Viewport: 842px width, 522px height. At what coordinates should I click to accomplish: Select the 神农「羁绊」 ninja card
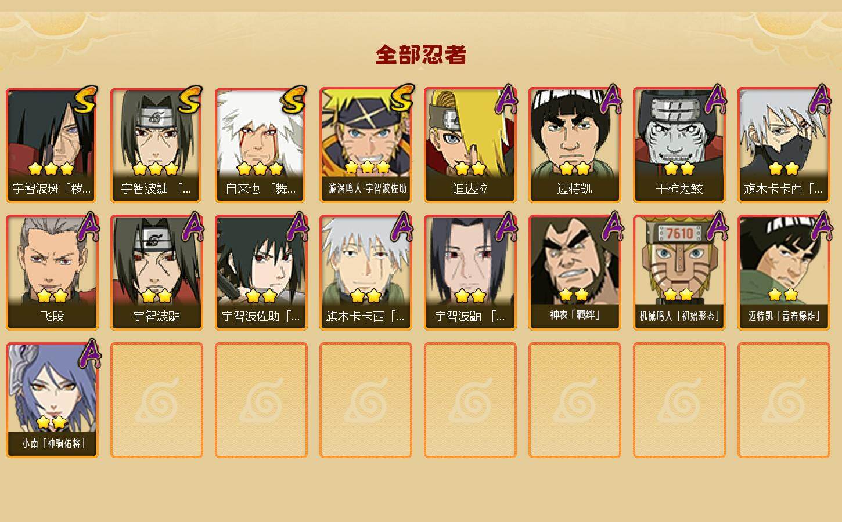click(x=574, y=273)
